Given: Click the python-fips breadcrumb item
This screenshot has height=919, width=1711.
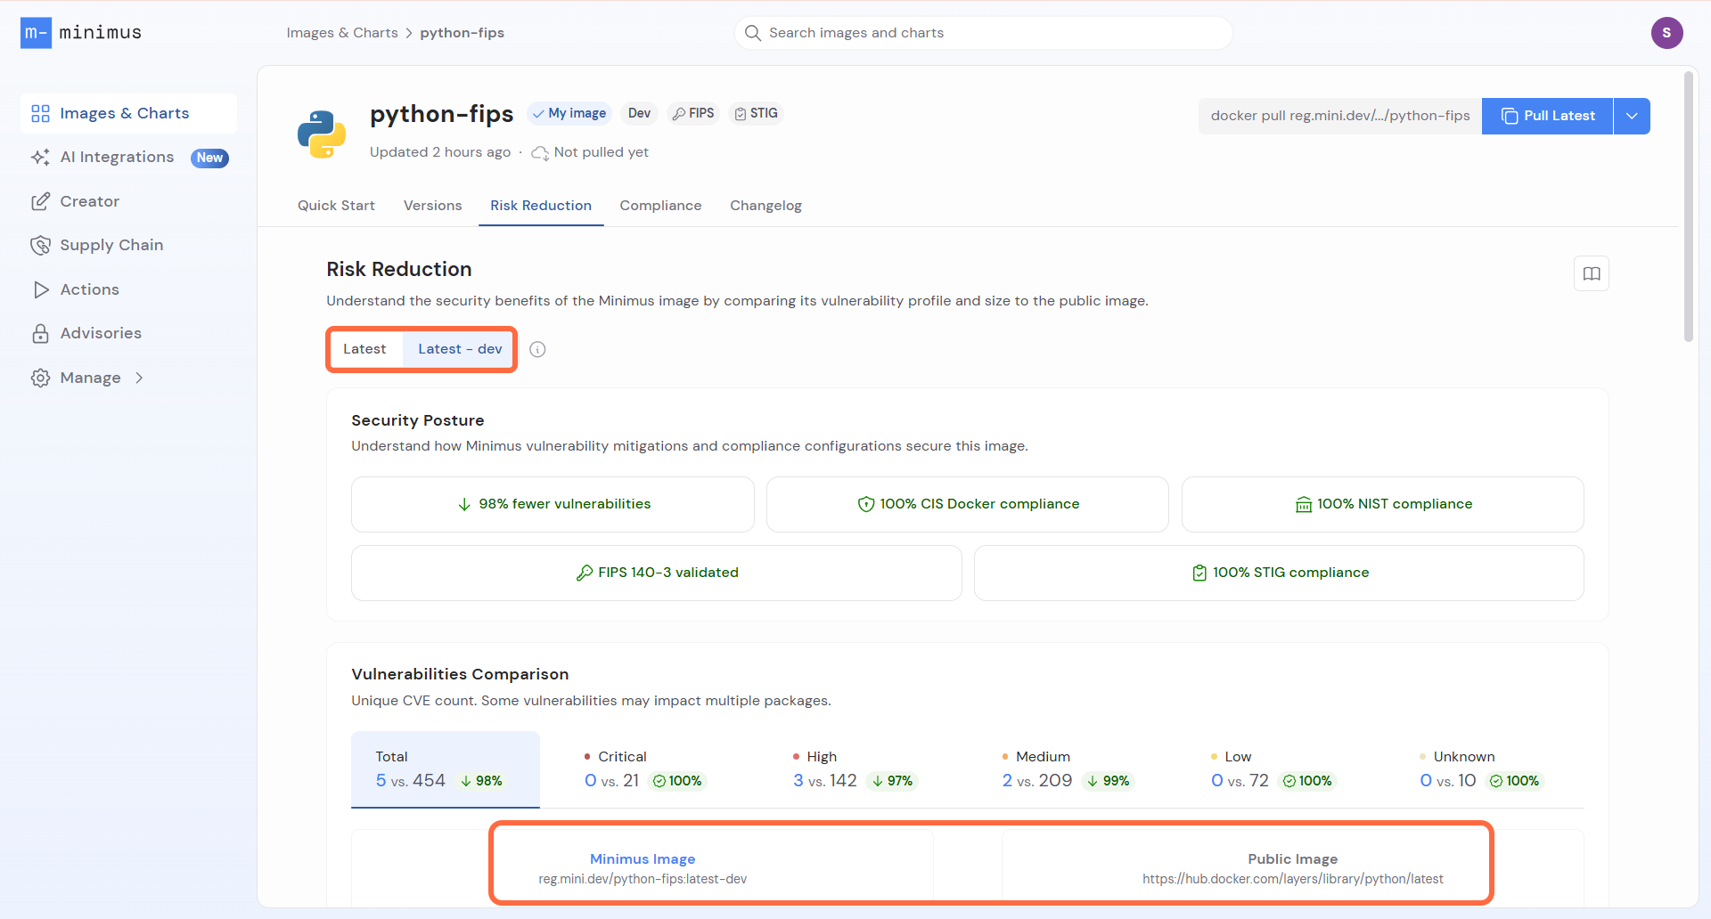Looking at the screenshot, I should [462, 33].
